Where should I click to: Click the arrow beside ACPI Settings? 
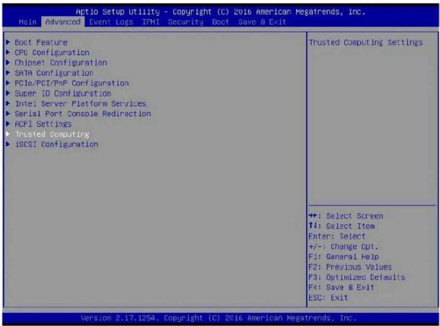pyautogui.click(x=8, y=124)
